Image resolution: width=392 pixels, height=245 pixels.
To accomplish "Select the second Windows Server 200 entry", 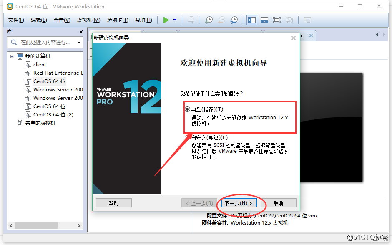I will (58, 98).
